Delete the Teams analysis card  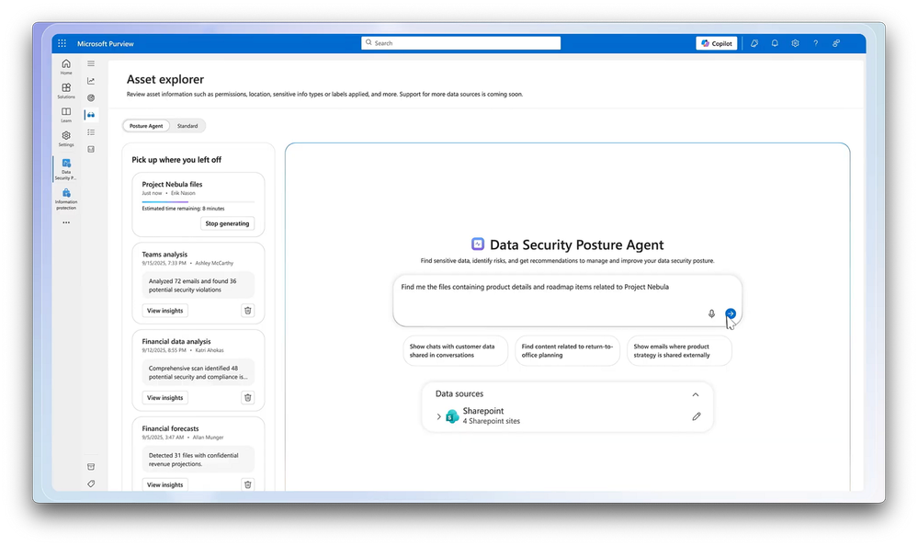[x=248, y=311]
